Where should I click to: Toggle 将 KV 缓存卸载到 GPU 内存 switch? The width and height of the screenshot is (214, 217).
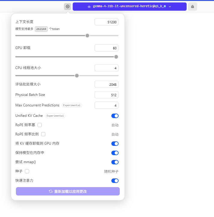pos(115,144)
